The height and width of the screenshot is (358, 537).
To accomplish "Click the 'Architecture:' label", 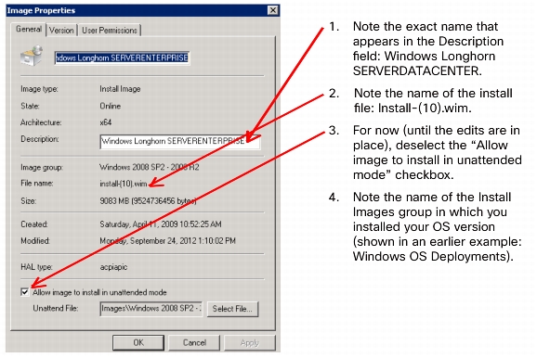I will coord(41,122).
